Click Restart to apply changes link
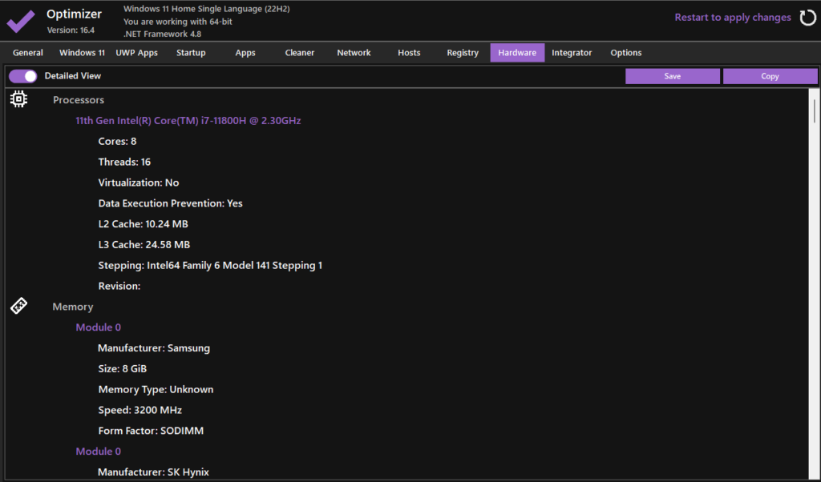 [x=732, y=18]
